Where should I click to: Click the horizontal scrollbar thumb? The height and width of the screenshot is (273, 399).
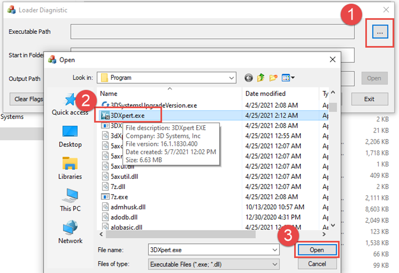pyautogui.click(x=180, y=235)
